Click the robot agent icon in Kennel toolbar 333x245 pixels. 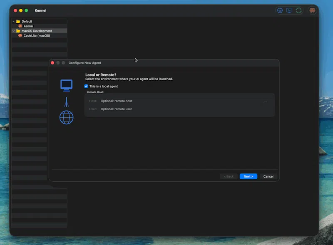[280, 10]
